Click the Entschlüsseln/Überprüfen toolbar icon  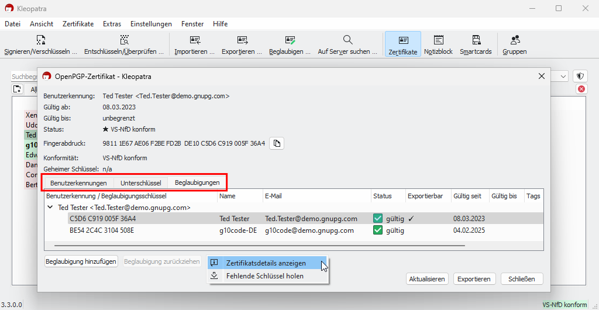click(x=124, y=40)
